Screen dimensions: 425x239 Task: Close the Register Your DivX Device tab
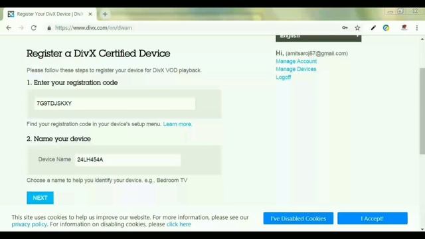[x=90, y=14]
